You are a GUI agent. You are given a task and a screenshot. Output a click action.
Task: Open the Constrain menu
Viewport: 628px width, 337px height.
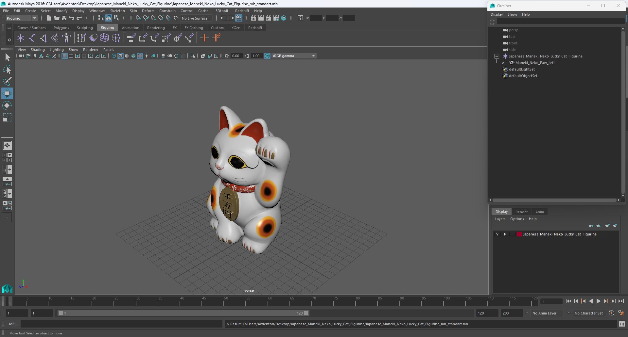[167, 11]
